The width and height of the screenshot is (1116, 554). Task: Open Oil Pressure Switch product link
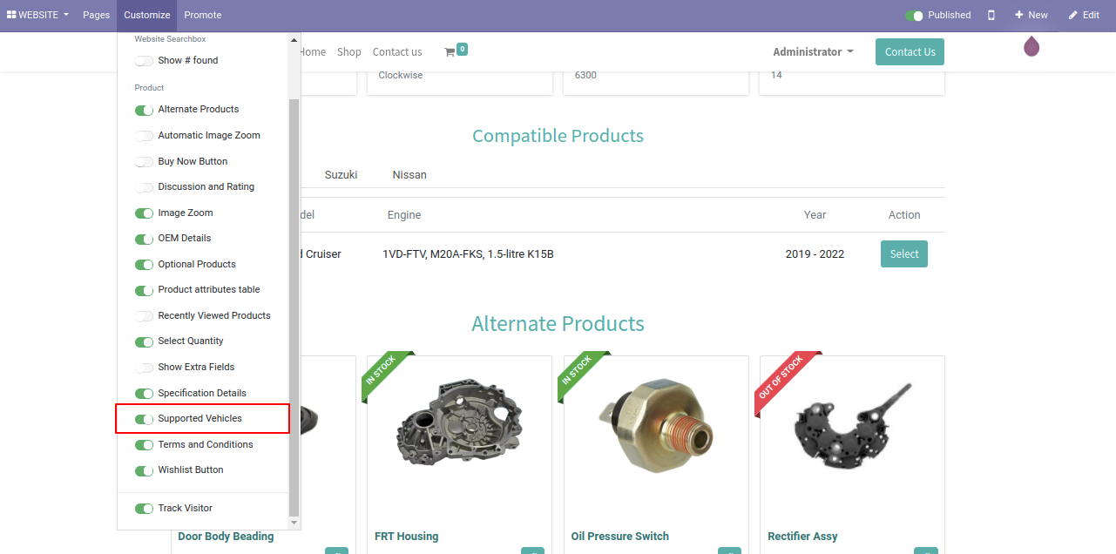(x=620, y=537)
